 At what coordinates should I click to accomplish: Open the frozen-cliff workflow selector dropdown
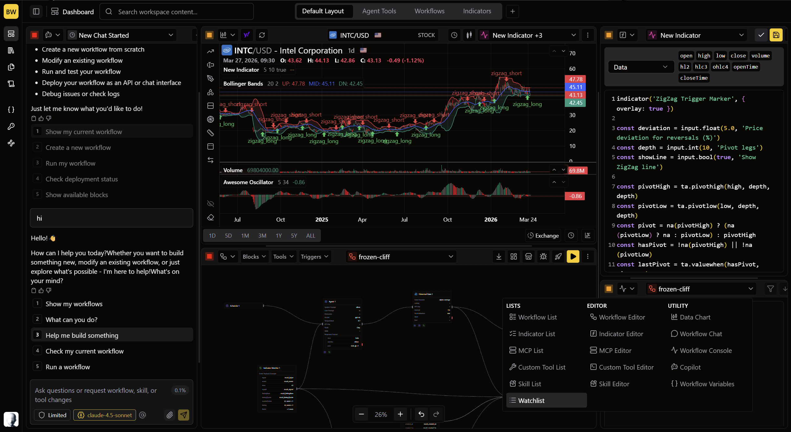click(401, 256)
